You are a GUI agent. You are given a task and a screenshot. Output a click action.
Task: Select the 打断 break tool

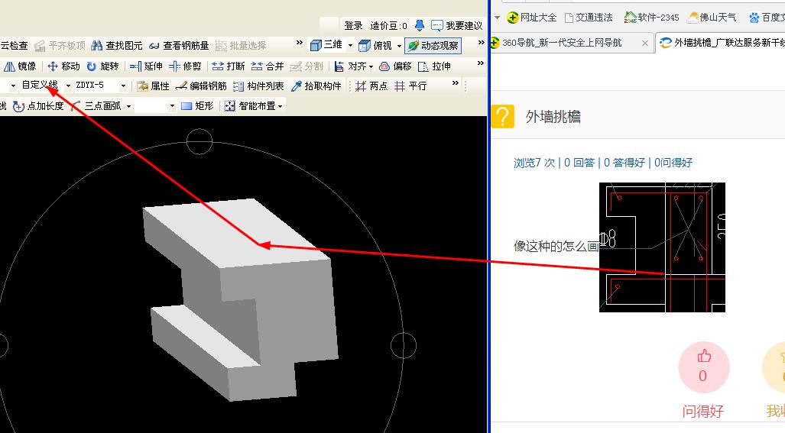click(229, 66)
